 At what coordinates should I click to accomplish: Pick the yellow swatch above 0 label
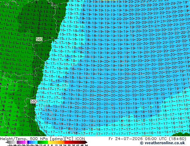click(x=49, y=142)
